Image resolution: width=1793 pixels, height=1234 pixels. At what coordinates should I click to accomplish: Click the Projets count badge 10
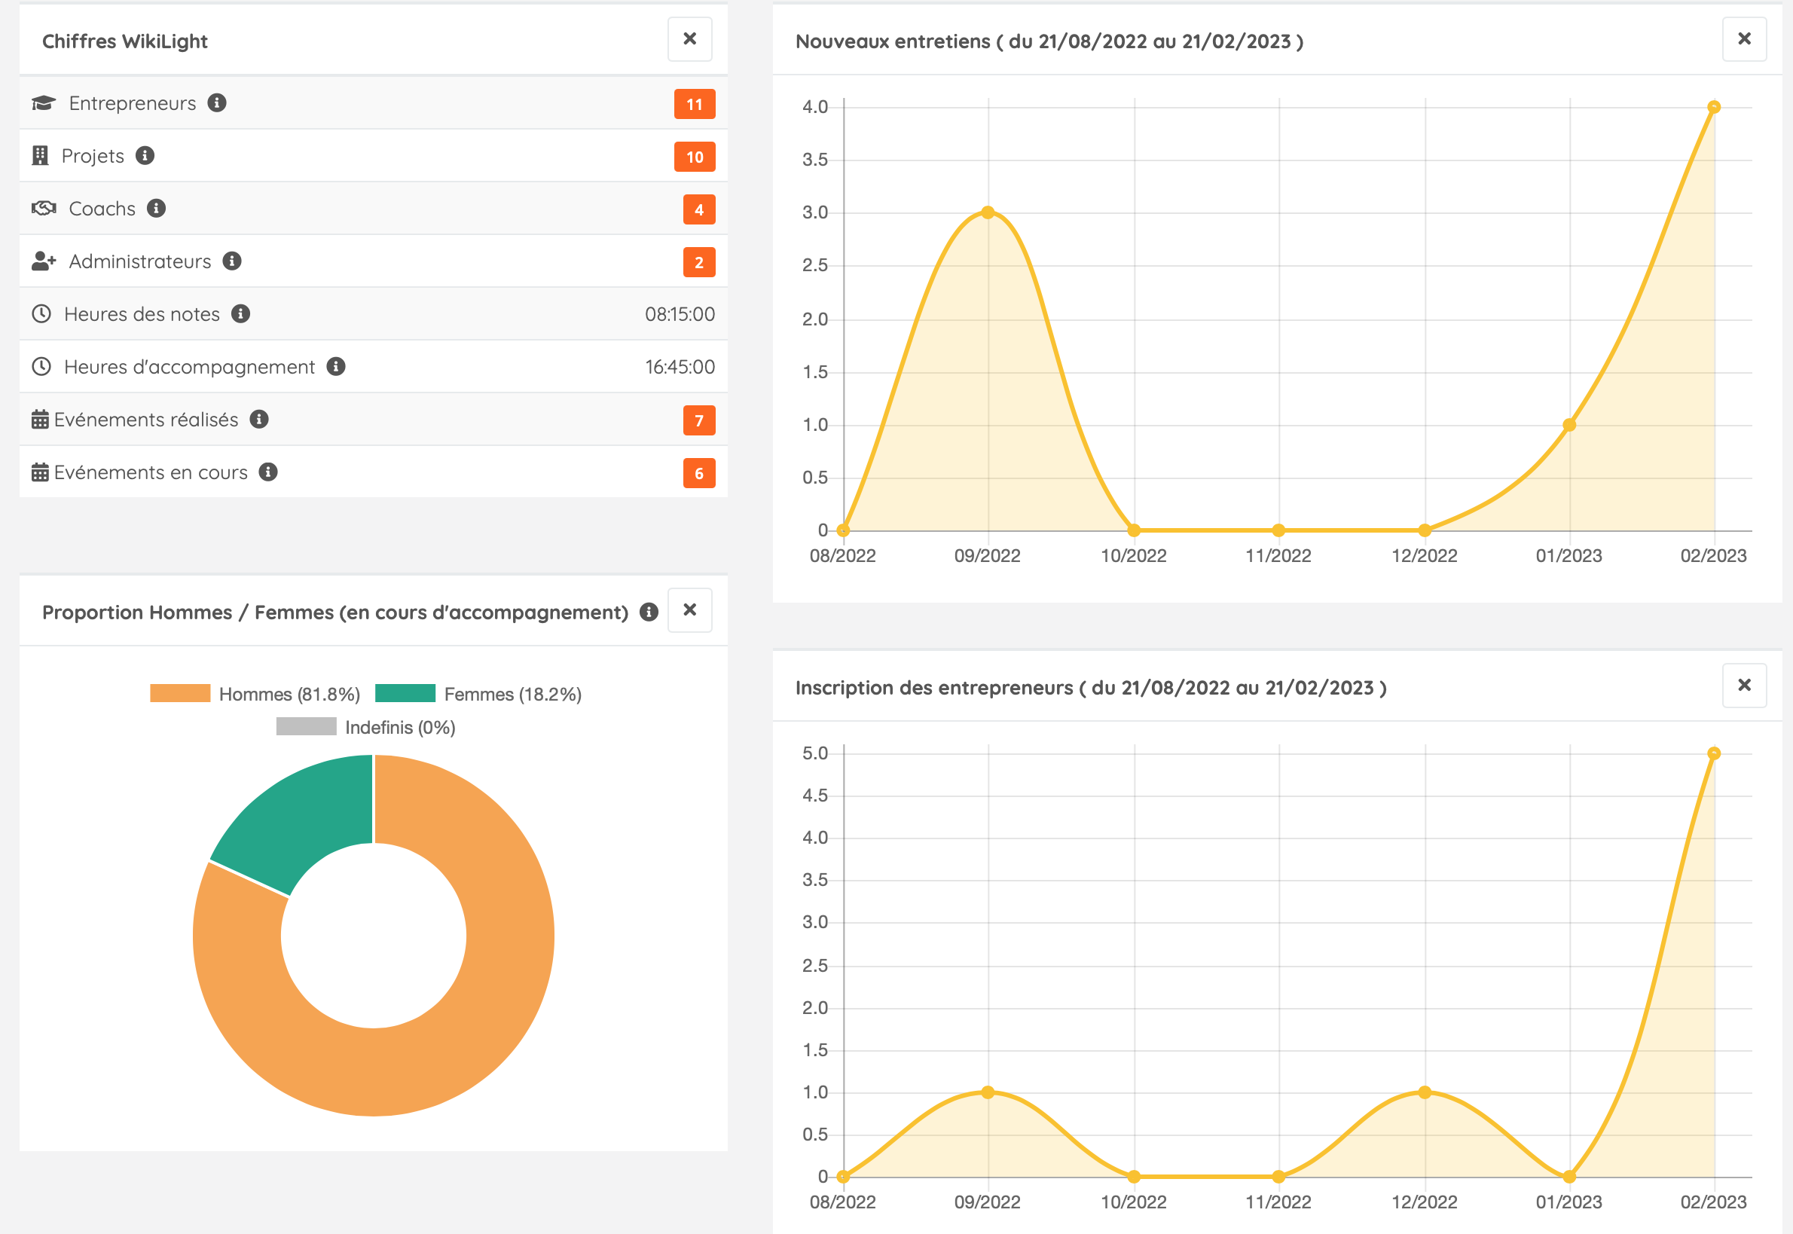click(x=695, y=157)
